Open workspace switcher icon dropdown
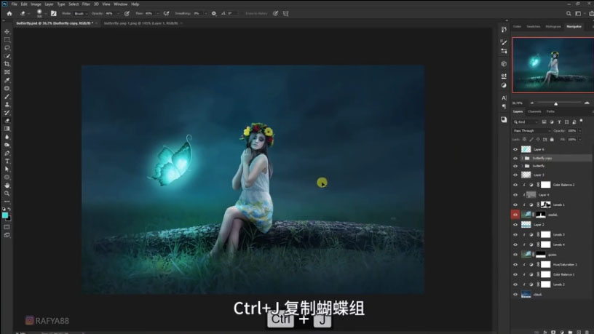Screen dimensions: 594x334 (578, 13)
